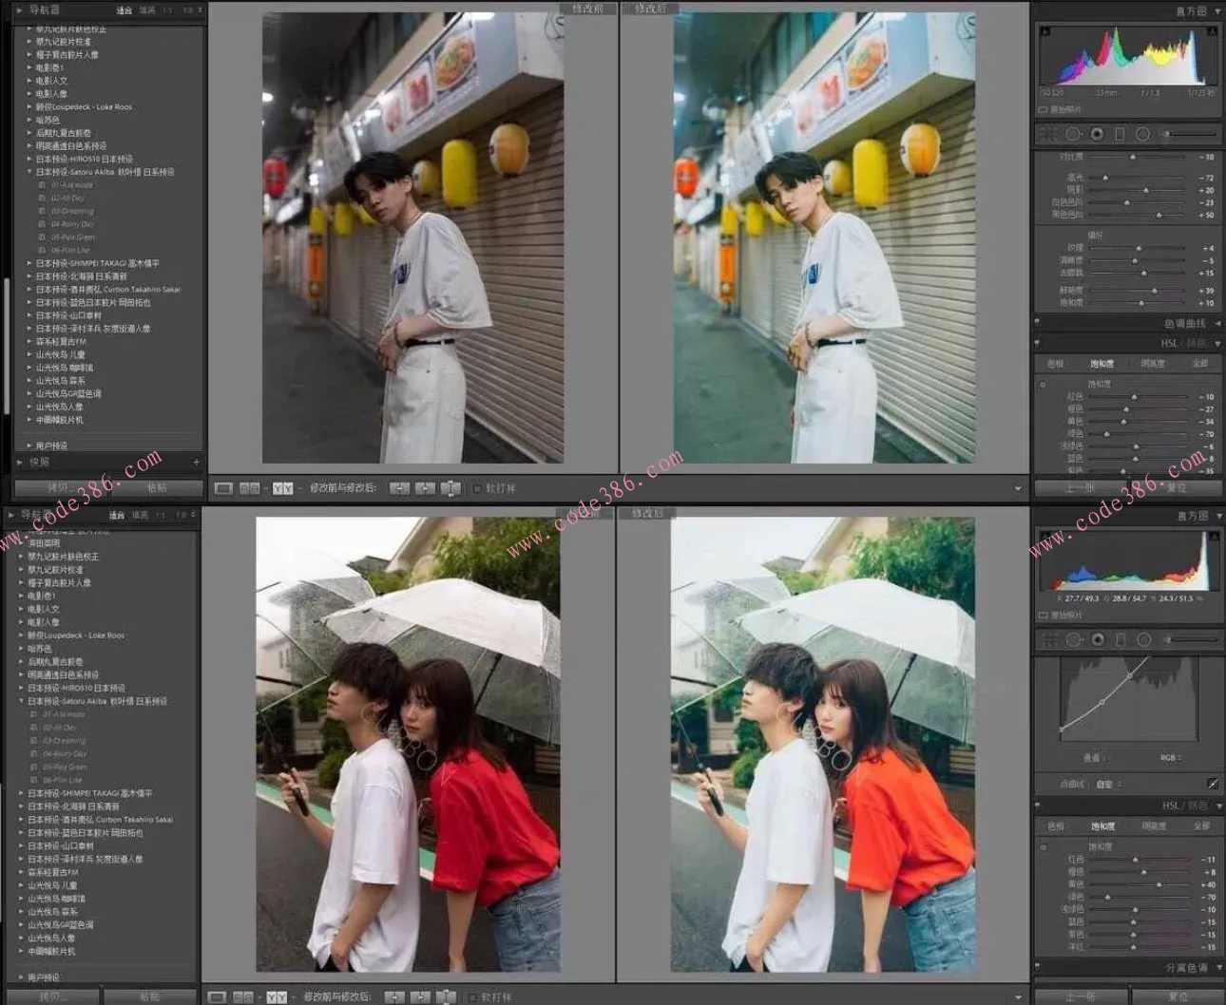Select the Spot Removal tool in top panel
Screen dimensions: 1226x1005
click(x=1074, y=134)
